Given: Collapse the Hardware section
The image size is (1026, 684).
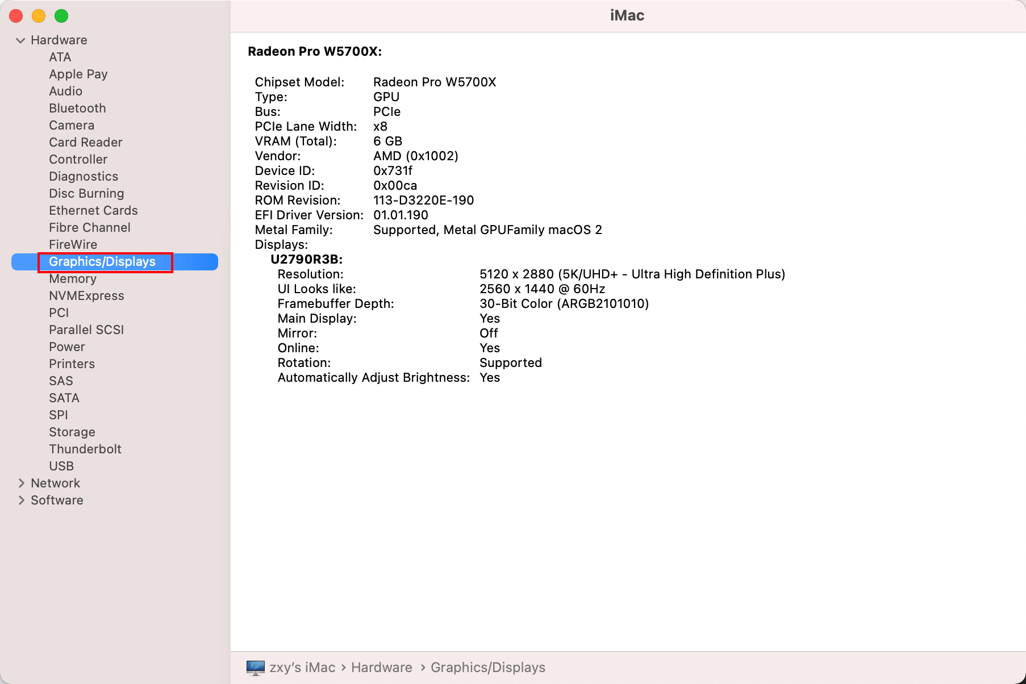Looking at the screenshot, I should 20,40.
